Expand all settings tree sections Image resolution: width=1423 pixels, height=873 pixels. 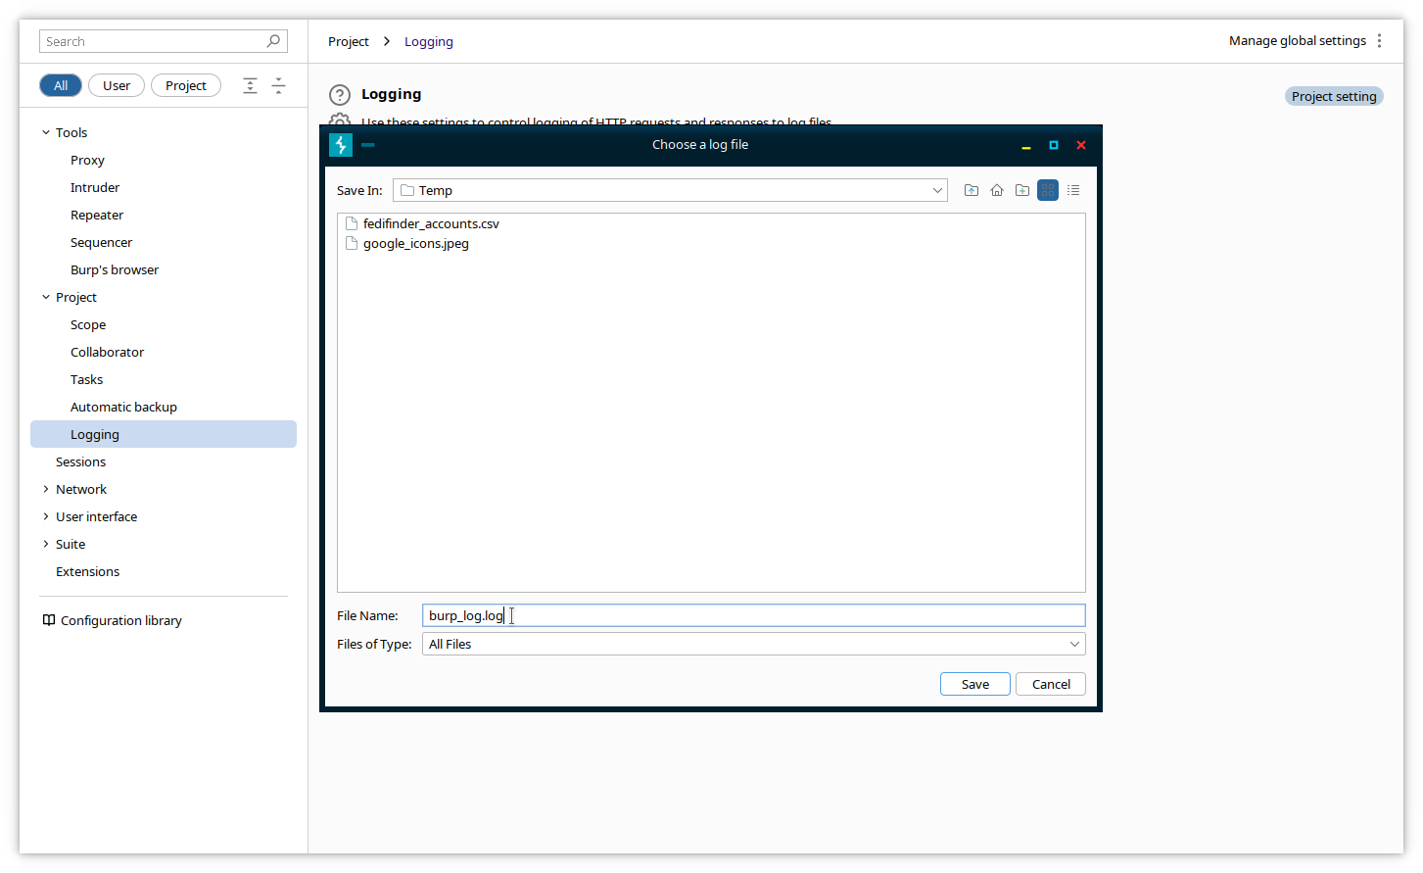coord(251,86)
